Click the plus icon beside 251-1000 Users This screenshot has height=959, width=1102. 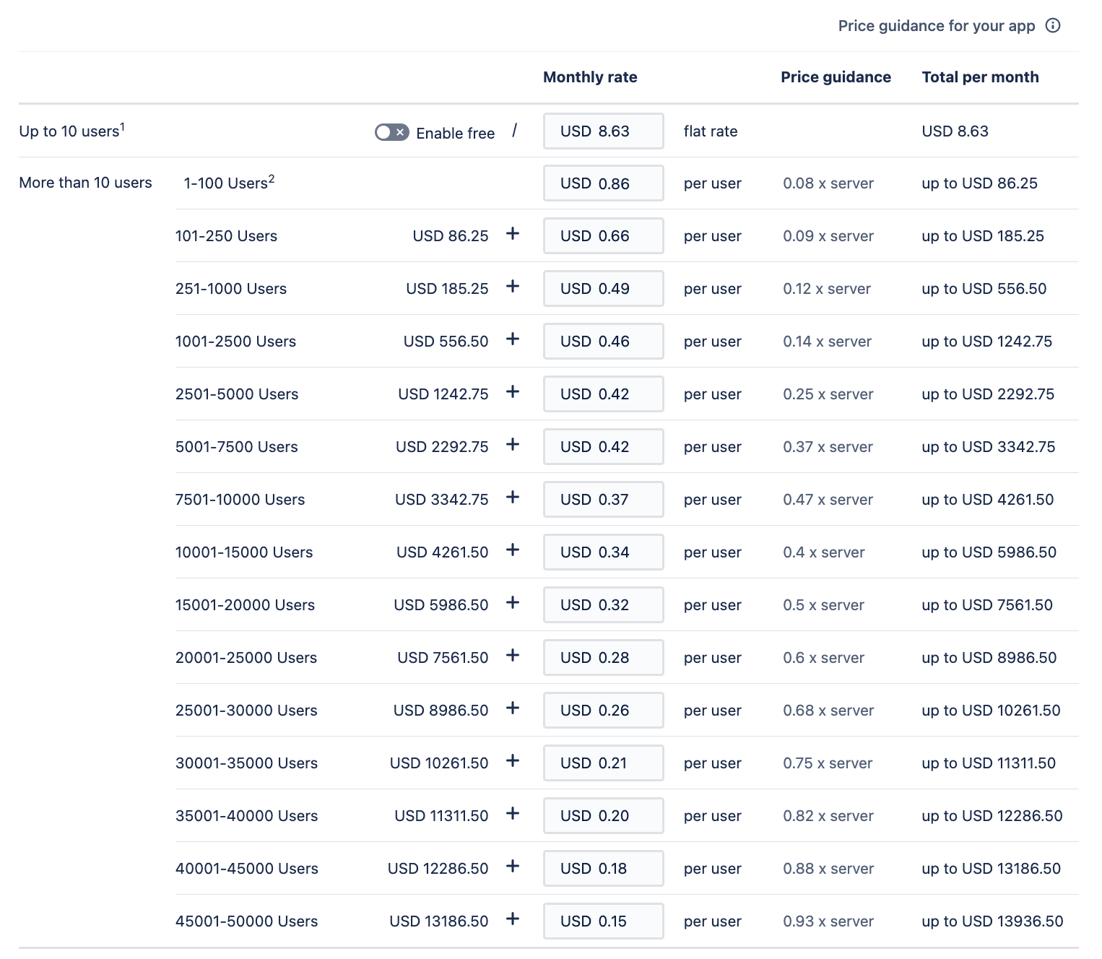(x=512, y=287)
